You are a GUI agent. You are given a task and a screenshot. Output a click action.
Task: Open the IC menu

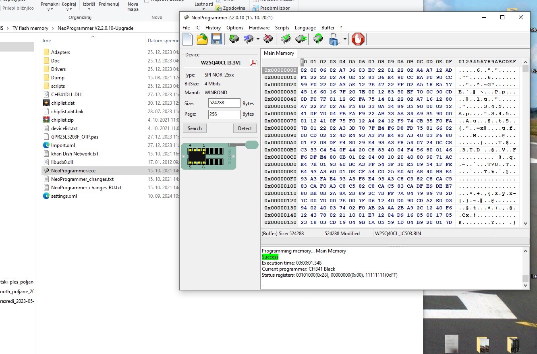click(197, 28)
